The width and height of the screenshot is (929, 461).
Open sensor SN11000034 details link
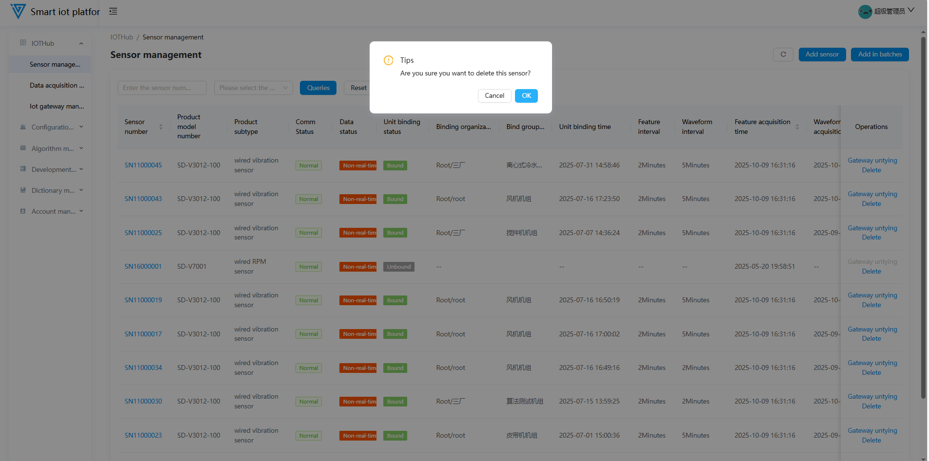(x=143, y=368)
